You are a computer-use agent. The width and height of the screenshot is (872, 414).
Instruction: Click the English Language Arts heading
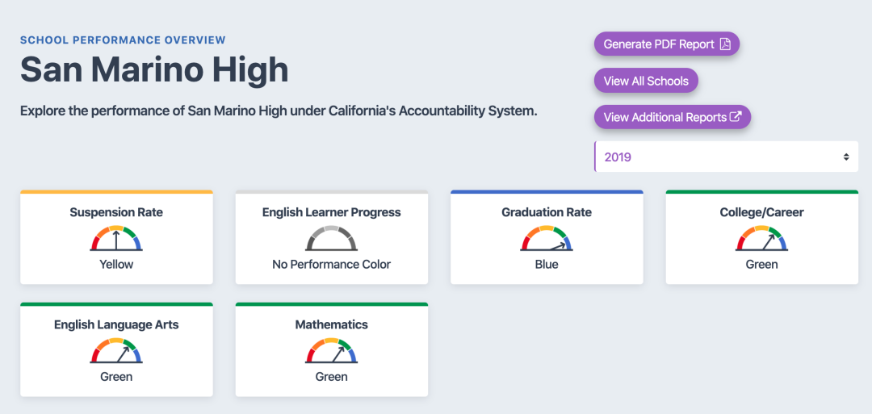coord(116,324)
